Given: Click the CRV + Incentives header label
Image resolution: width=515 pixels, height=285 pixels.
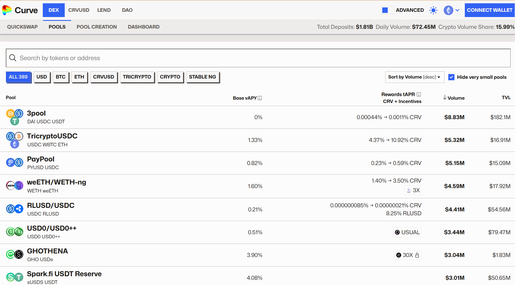Looking at the screenshot, I should coord(402,101).
